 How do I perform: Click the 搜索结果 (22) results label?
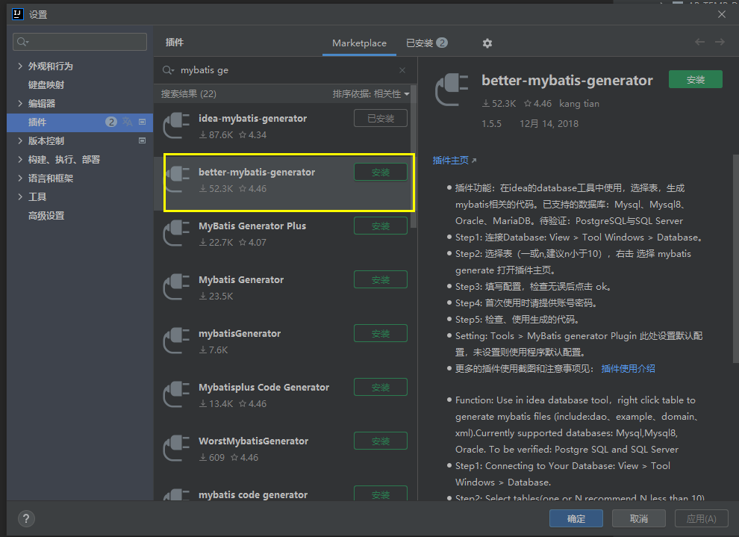(189, 94)
